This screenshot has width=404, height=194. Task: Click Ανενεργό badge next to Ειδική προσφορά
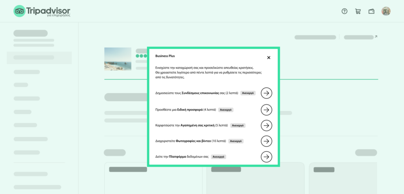[x=226, y=110]
